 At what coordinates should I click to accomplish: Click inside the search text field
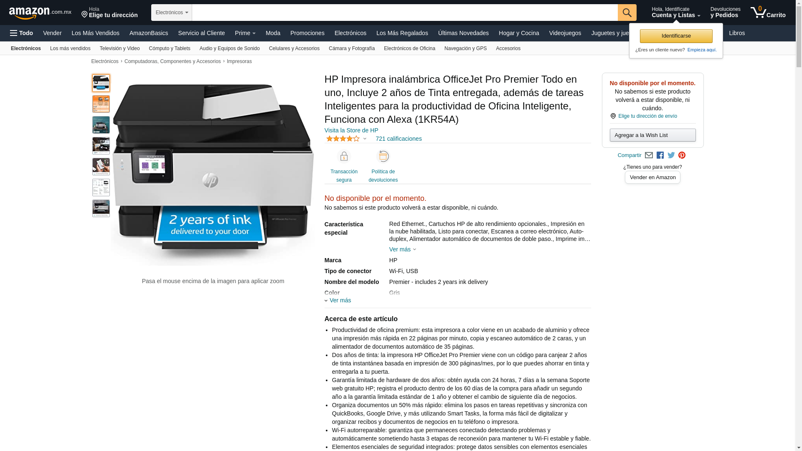click(x=405, y=13)
